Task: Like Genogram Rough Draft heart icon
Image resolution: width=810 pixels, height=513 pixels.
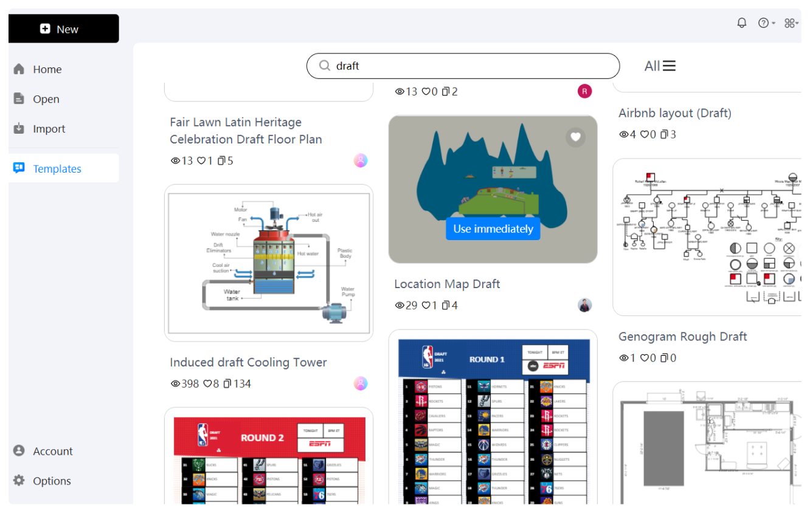Action: tap(645, 358)
